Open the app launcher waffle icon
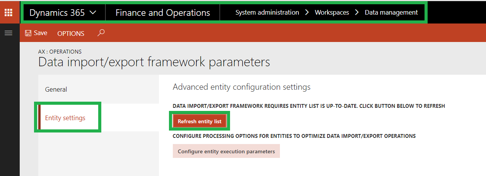 9,12
